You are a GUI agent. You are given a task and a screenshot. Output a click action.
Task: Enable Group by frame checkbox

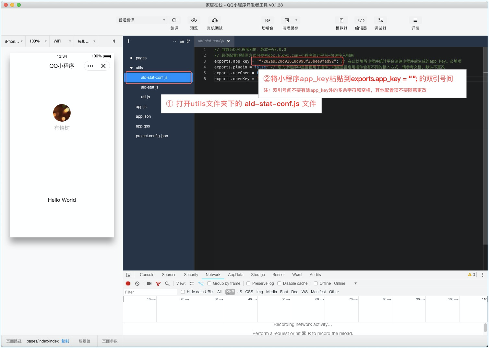[x=209, y=283]
